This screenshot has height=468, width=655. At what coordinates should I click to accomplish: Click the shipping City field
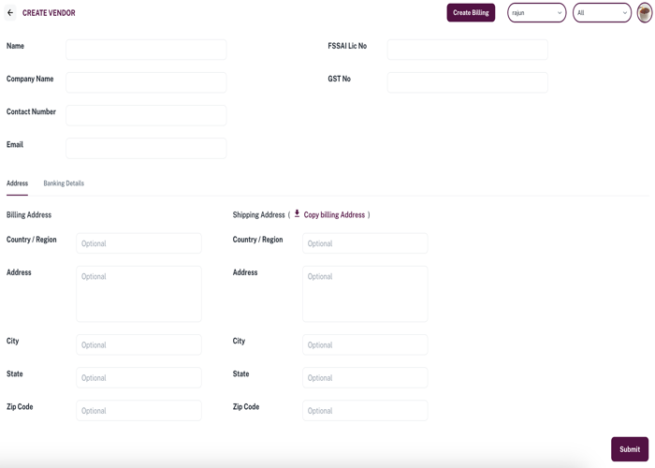pyautogui.click(x=365, y=344)
